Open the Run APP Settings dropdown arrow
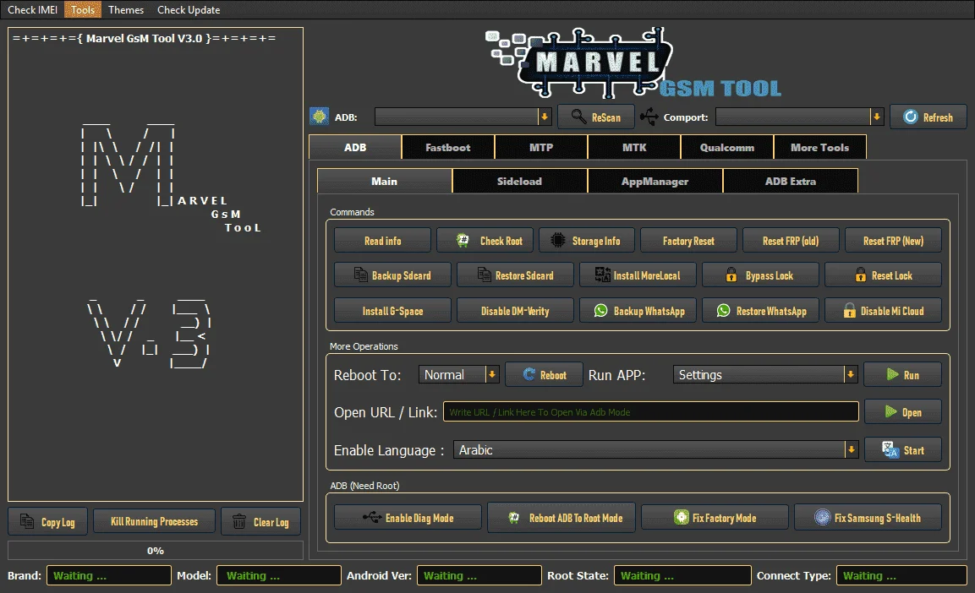Viewport: 975px width, 593px height. tap(851, 374)
